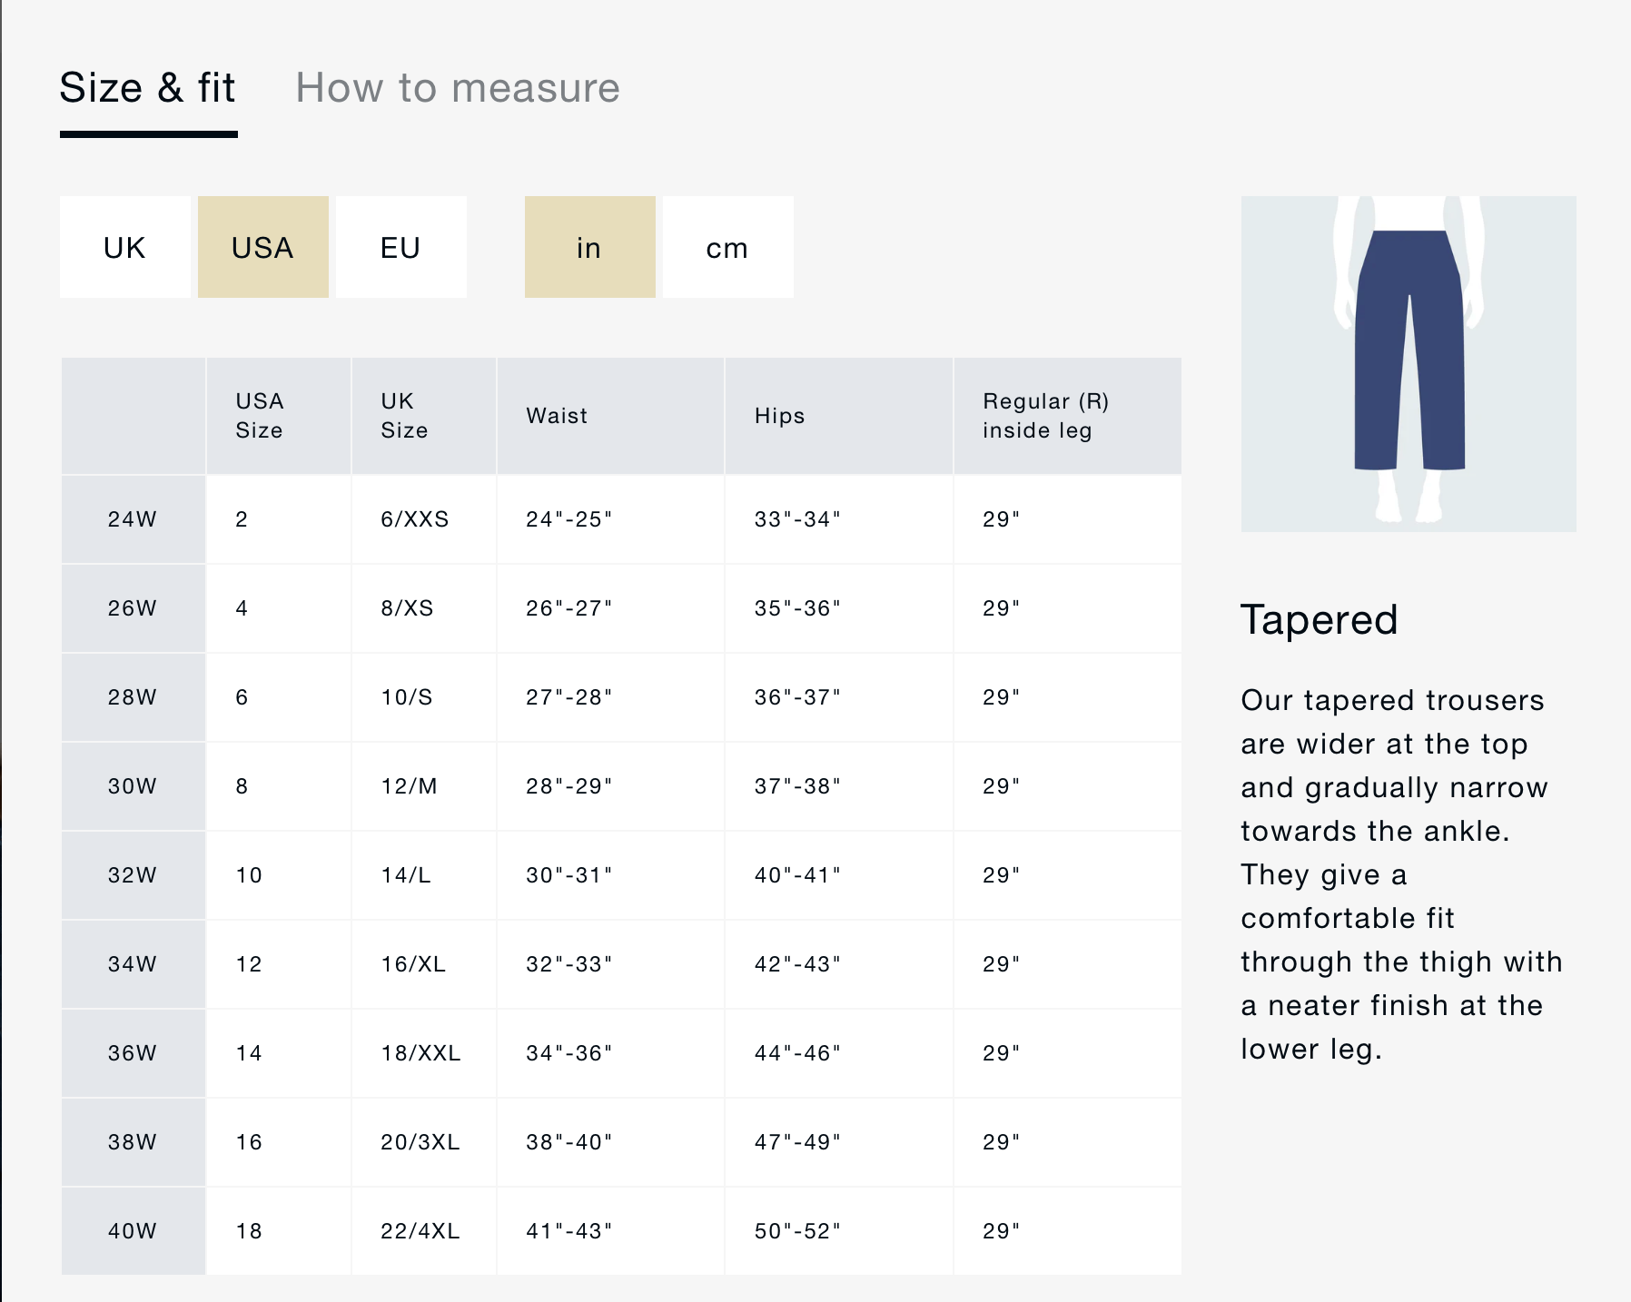Screen dimensions: 1631x1302
Task: Select the 40W row header
Action: coord(133,1231)
